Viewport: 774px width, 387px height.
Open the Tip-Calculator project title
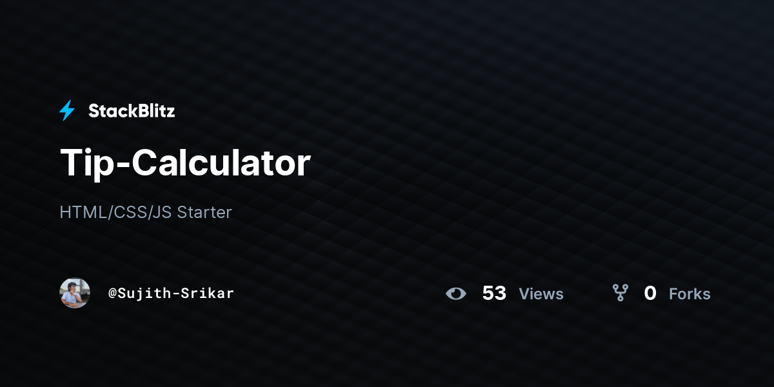click(x=185, y=163)
